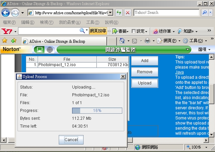Click the Yahoo toolbar search text field
215x152 pixels.
coord(49,31)
